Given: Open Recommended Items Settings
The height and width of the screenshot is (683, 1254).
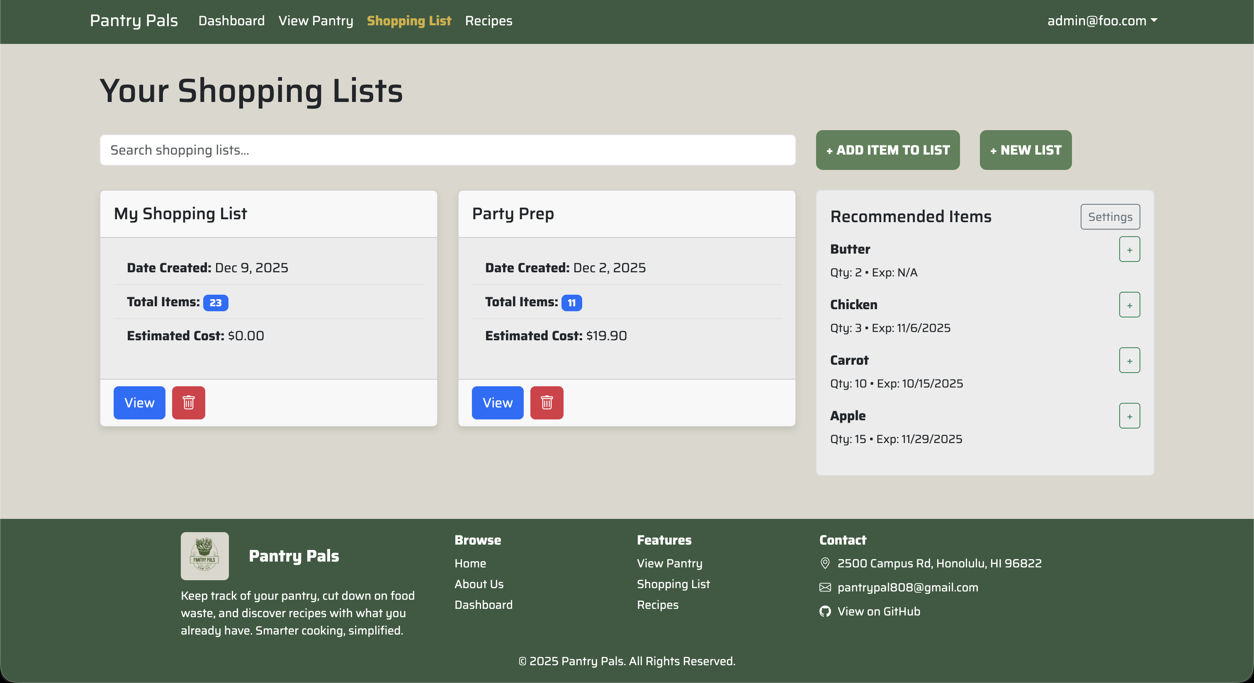Looking at the screenshot, I should [1110, 217].
